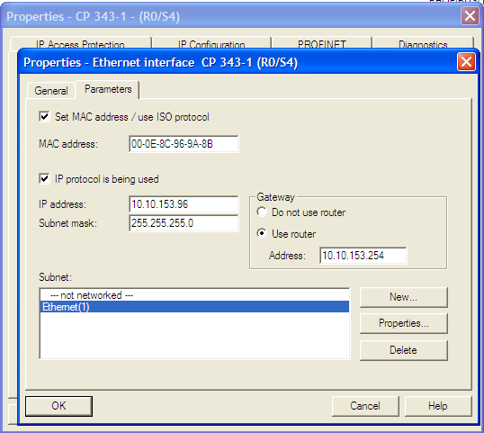484x433 pixels.
Task: Create a subnet with New... button
Action: 403,297
